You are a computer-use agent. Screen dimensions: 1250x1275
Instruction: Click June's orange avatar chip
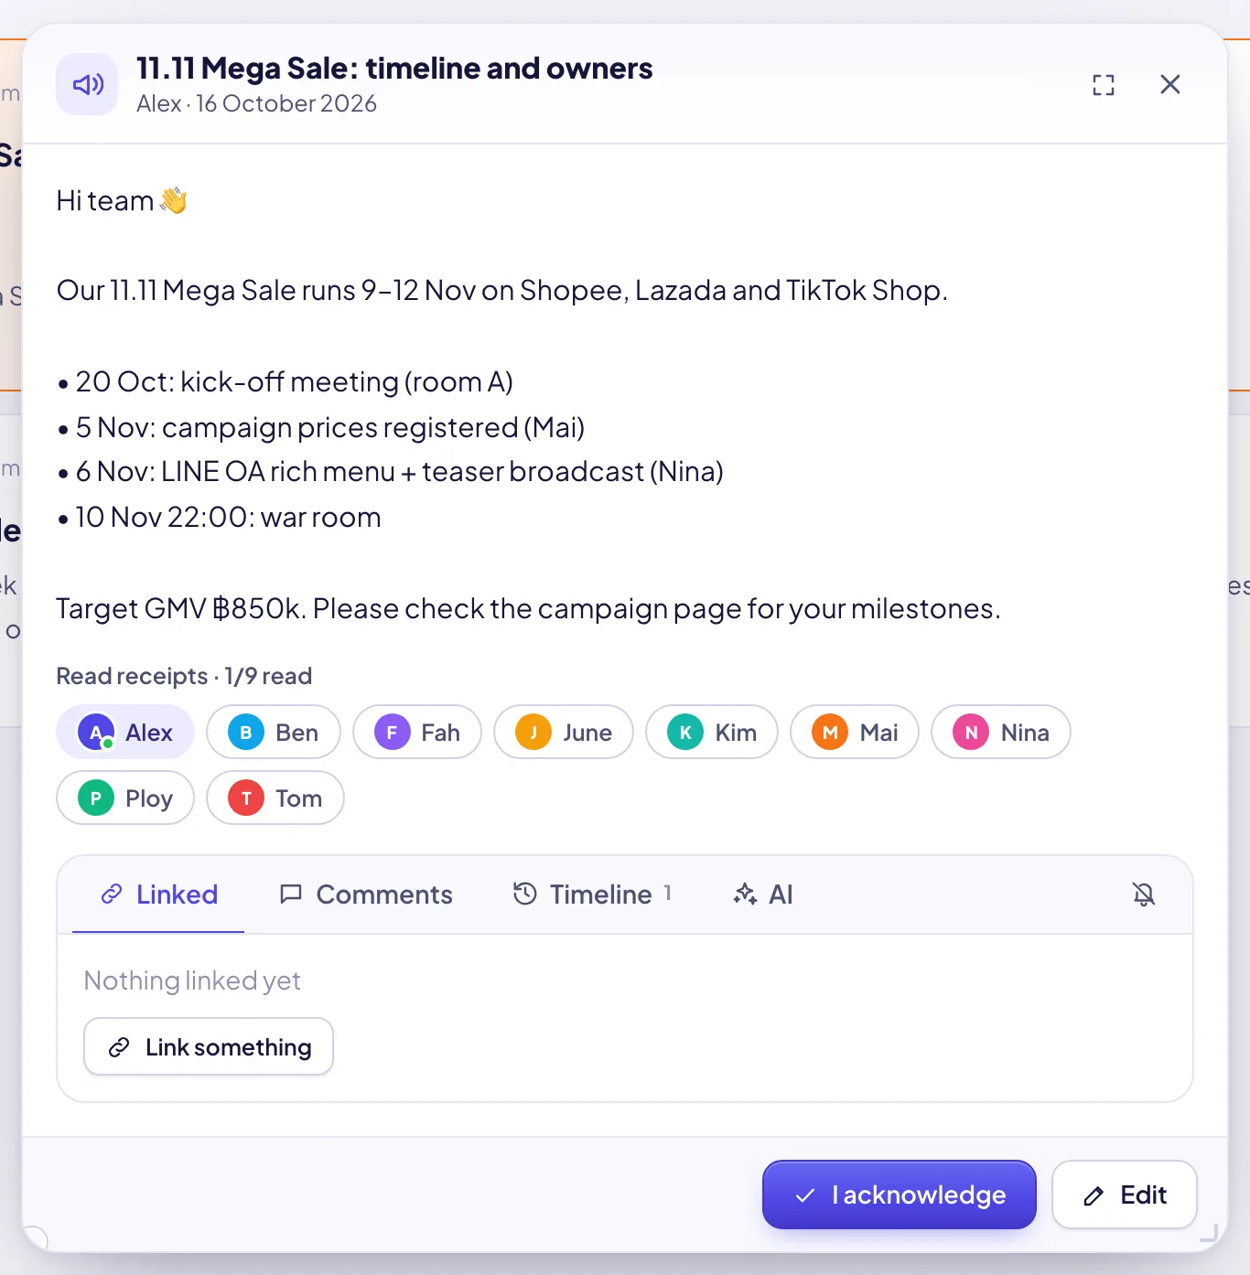(x=564, y=732)
